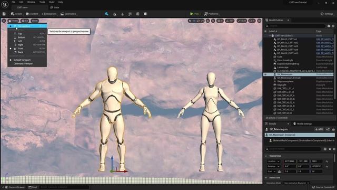Open the Build menu
The height and width of the screenshot is (190, 337).
click(x=52, y=2)
